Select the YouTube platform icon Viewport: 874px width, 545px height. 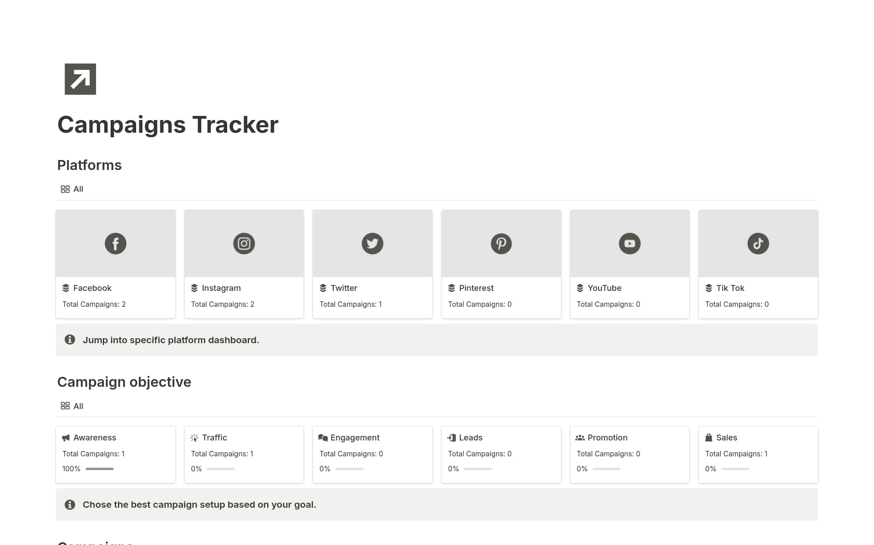(x=630, y=243)
